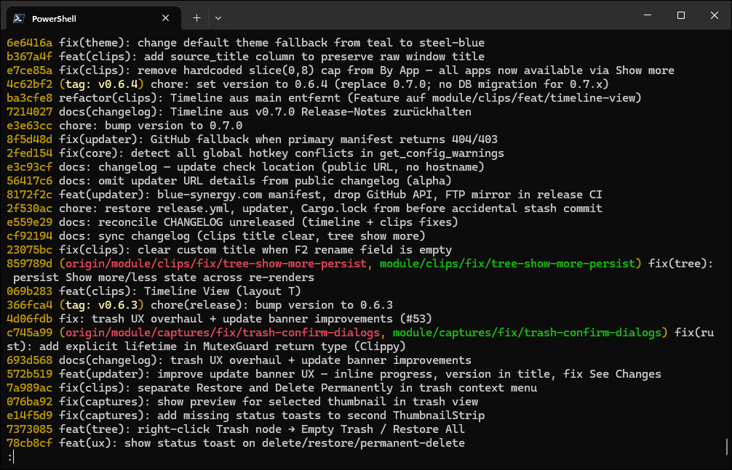Open a new terminal tab with the plus icon
732x470 pixels.
point(196,17)
